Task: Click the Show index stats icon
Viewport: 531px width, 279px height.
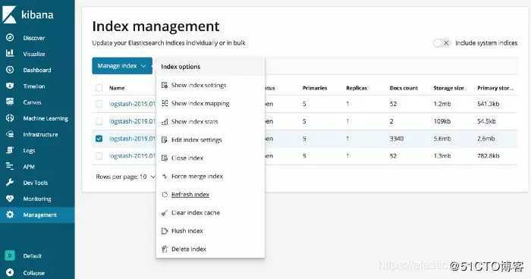Action: tap(165, 121)
